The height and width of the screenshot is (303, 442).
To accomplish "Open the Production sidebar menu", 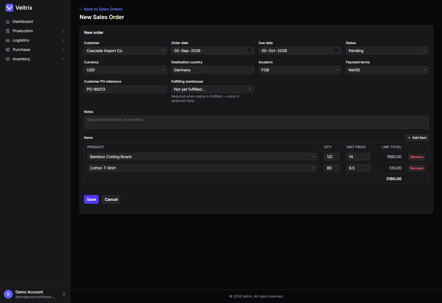I will pyautogui.click(x=35, y=31).
